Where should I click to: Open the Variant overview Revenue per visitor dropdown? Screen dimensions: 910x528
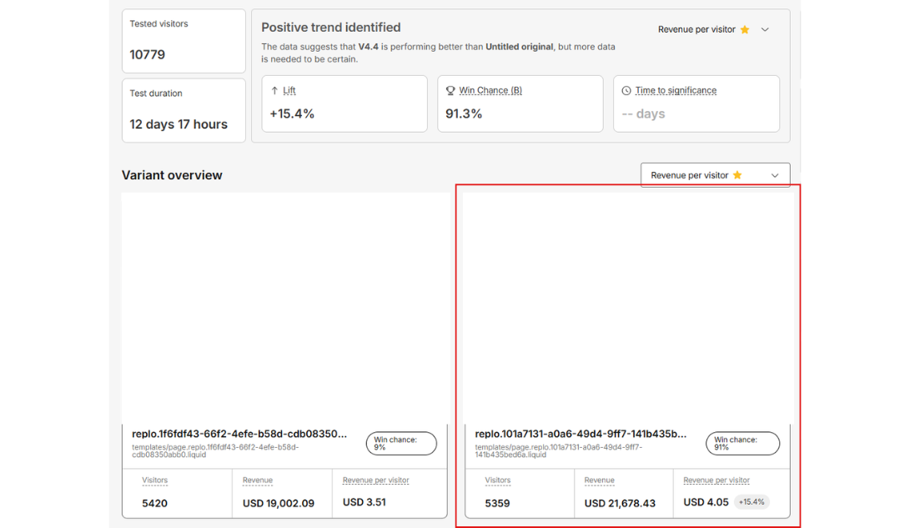(715, 175)
